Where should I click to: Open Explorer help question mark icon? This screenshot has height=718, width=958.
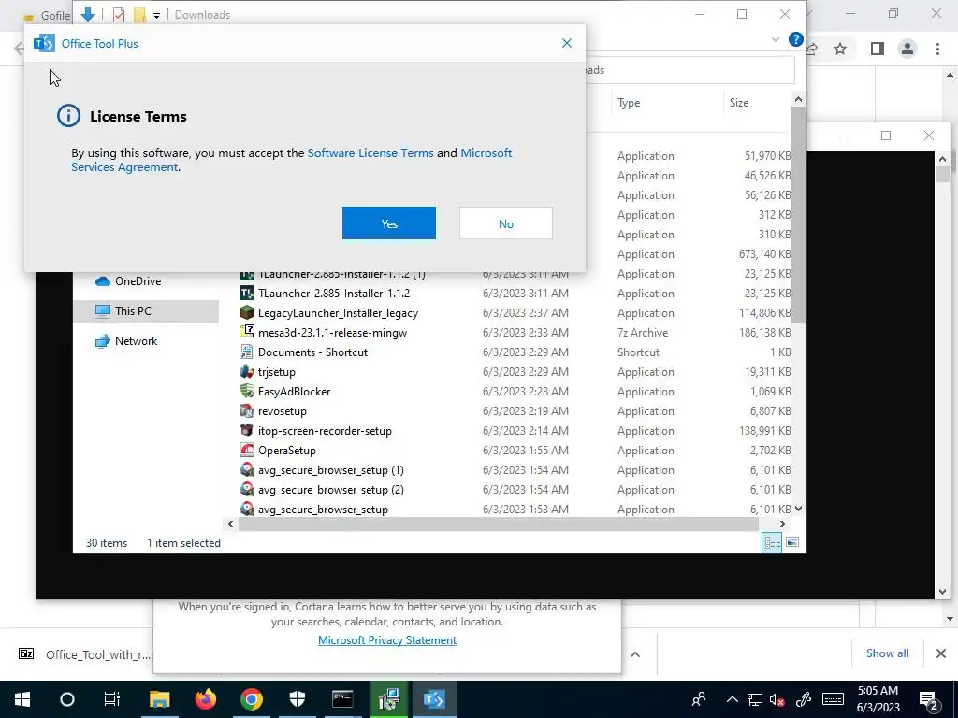click(795, 39)
